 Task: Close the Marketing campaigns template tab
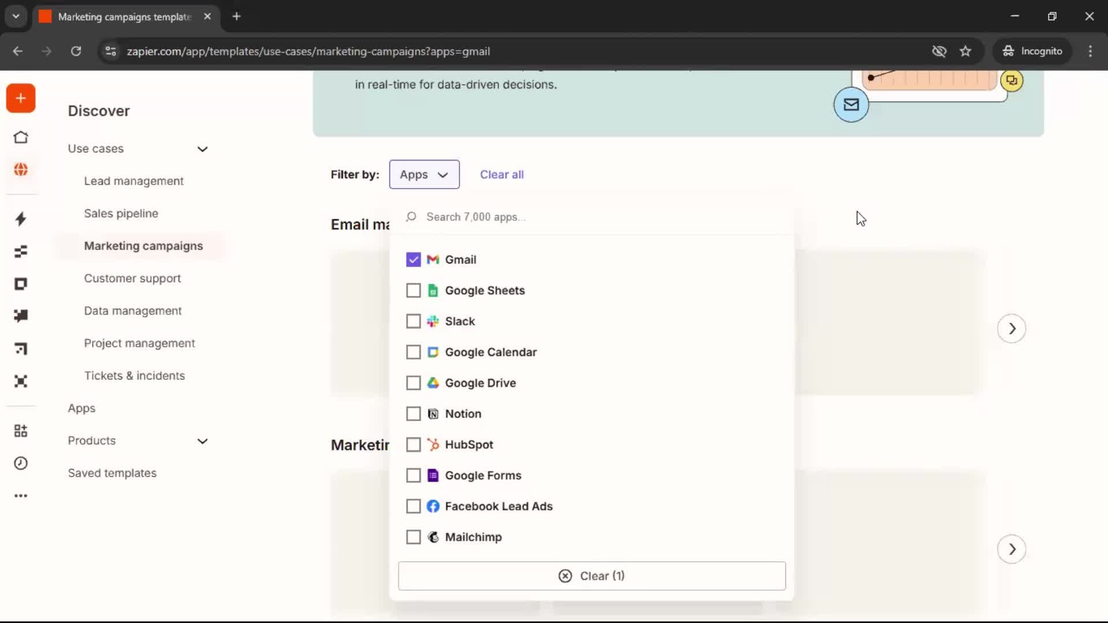(207, 16)
